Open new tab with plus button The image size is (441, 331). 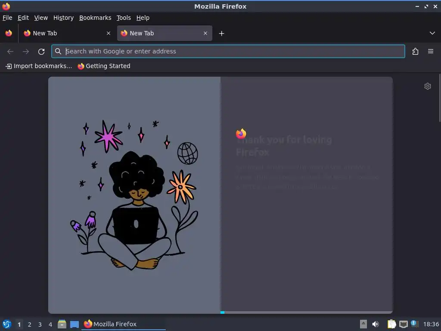tap(222, 34)
